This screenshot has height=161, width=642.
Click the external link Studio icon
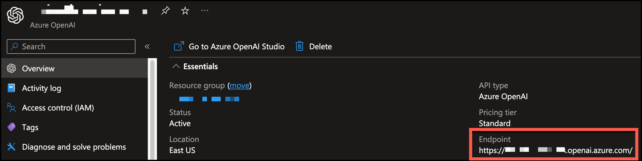(x=179, y=46)
